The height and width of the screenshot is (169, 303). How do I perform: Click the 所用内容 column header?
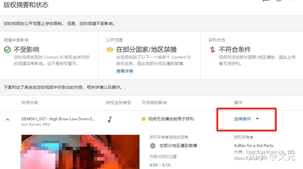(29, 103)
